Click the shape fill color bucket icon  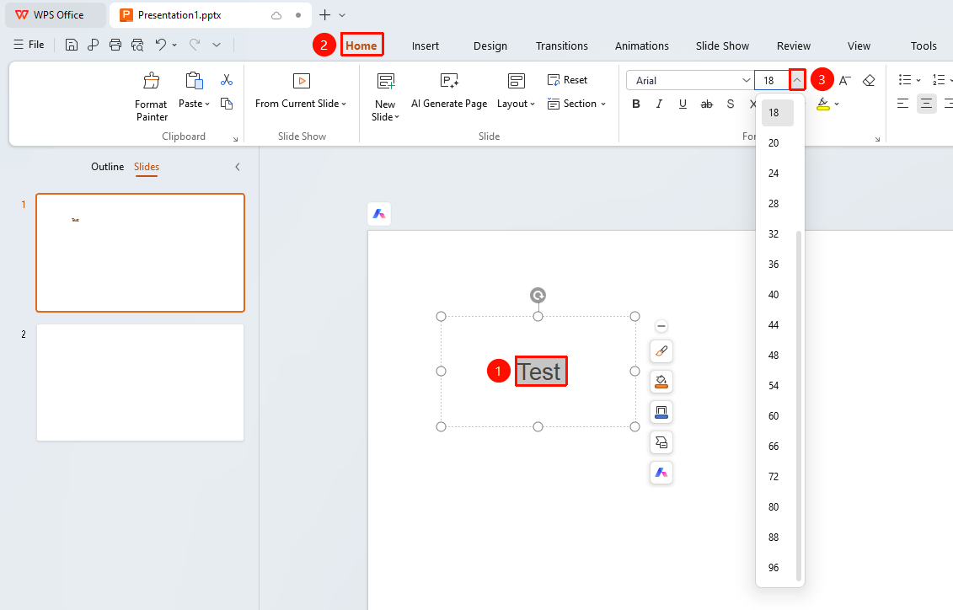(661, 382)
